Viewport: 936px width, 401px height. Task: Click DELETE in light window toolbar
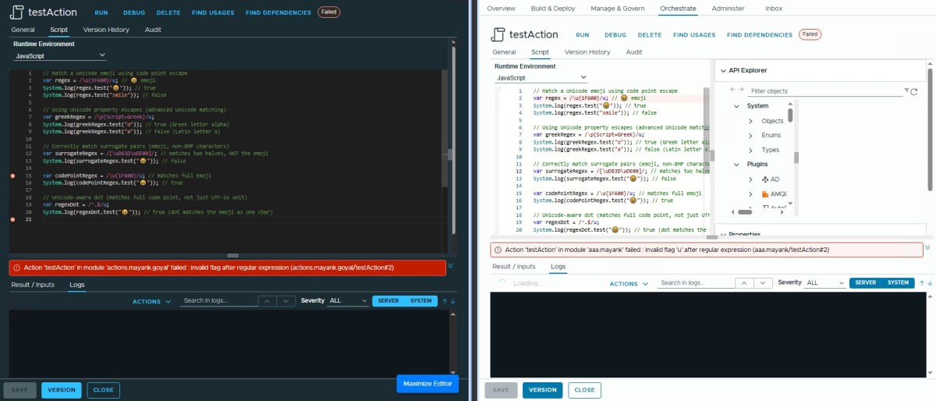650,35
